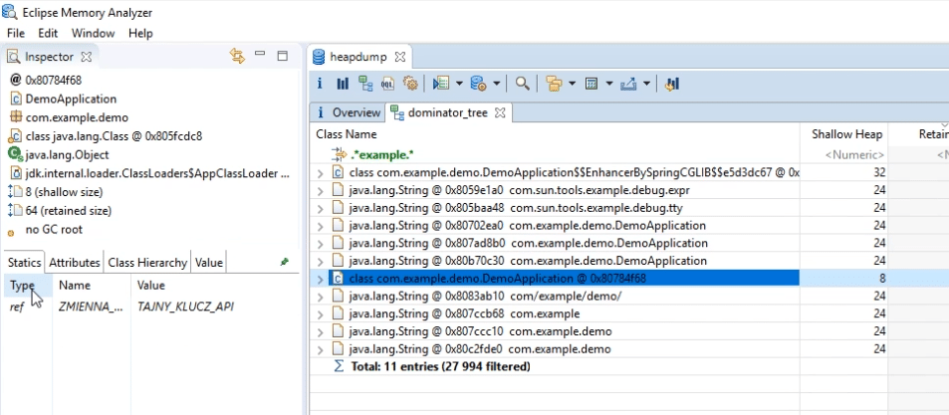Open the thread overview gear icon
Viewport: 949px width, 415px height.
(410, 84)
